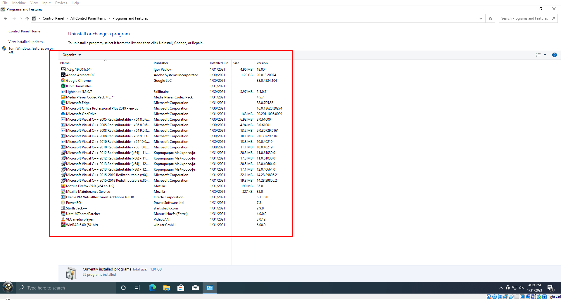Open the Help menu
This screenshot has width=561, height=300.
tap(75, 3)
